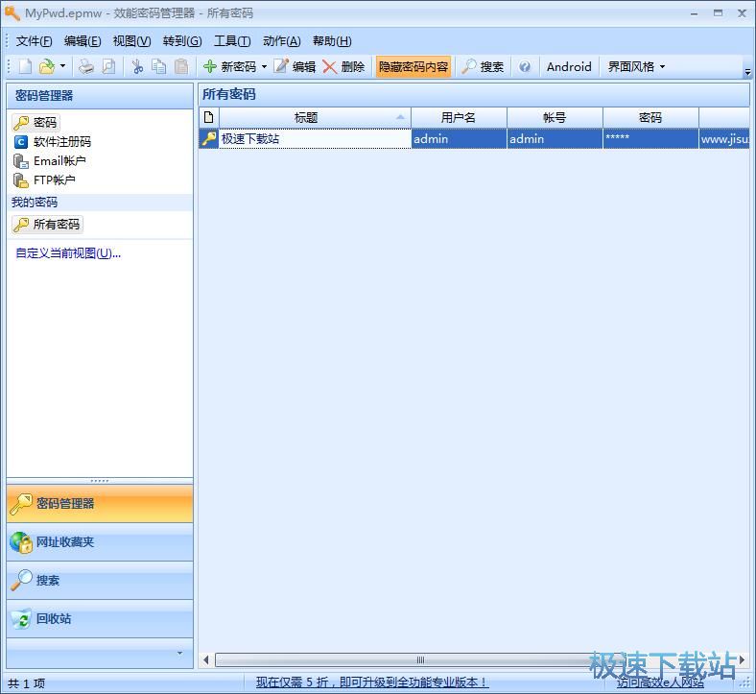Toggle the hide password content button
The height and width of the screenshot is (694, 756).
(413, 66)
